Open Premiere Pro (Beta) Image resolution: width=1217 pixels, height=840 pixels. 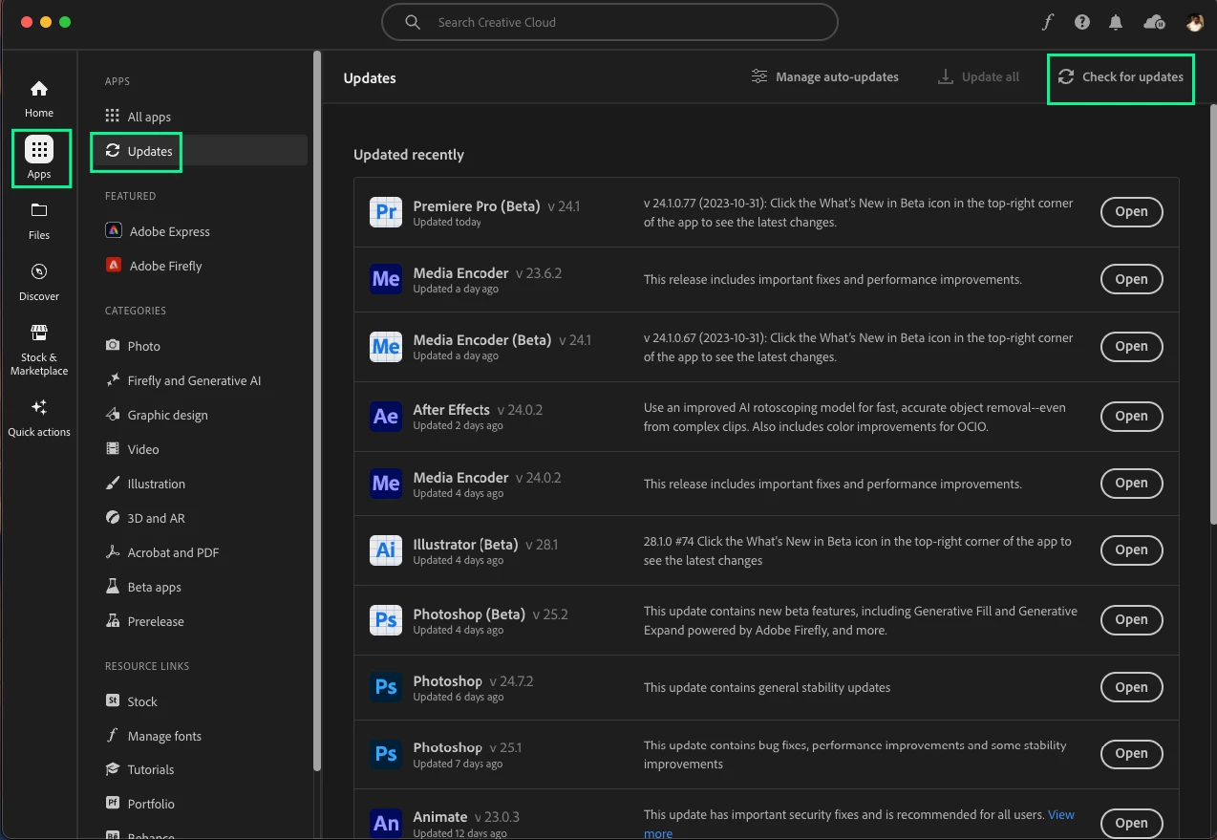[1131, 211]
